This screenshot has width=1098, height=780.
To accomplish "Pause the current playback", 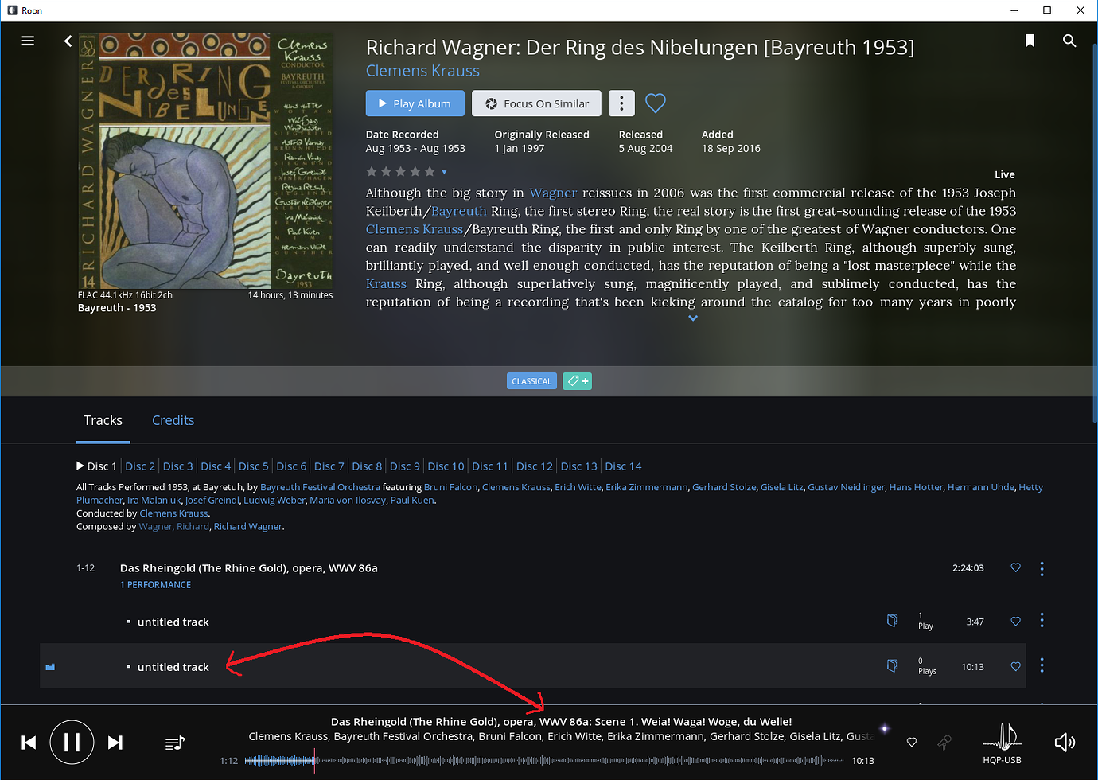I will (72, 743).
